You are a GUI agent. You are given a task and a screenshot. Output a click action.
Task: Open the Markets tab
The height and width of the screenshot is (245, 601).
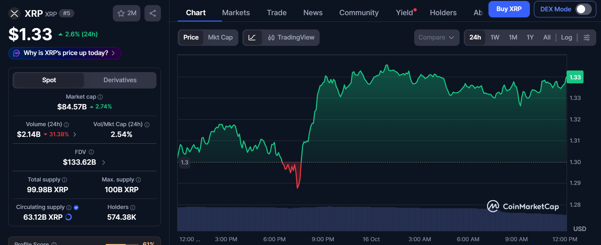236,13
